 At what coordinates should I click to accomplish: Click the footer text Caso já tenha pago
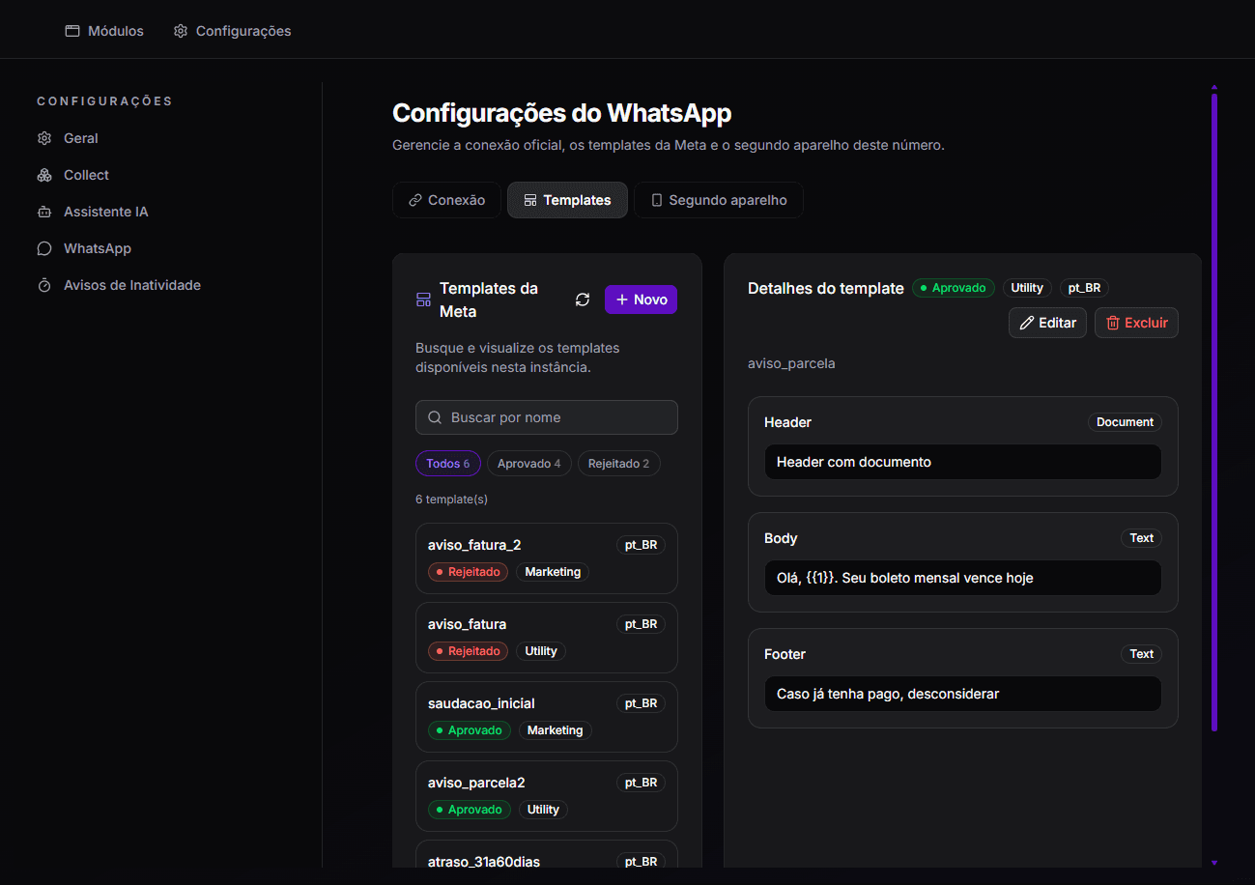(x=888, y=694)
